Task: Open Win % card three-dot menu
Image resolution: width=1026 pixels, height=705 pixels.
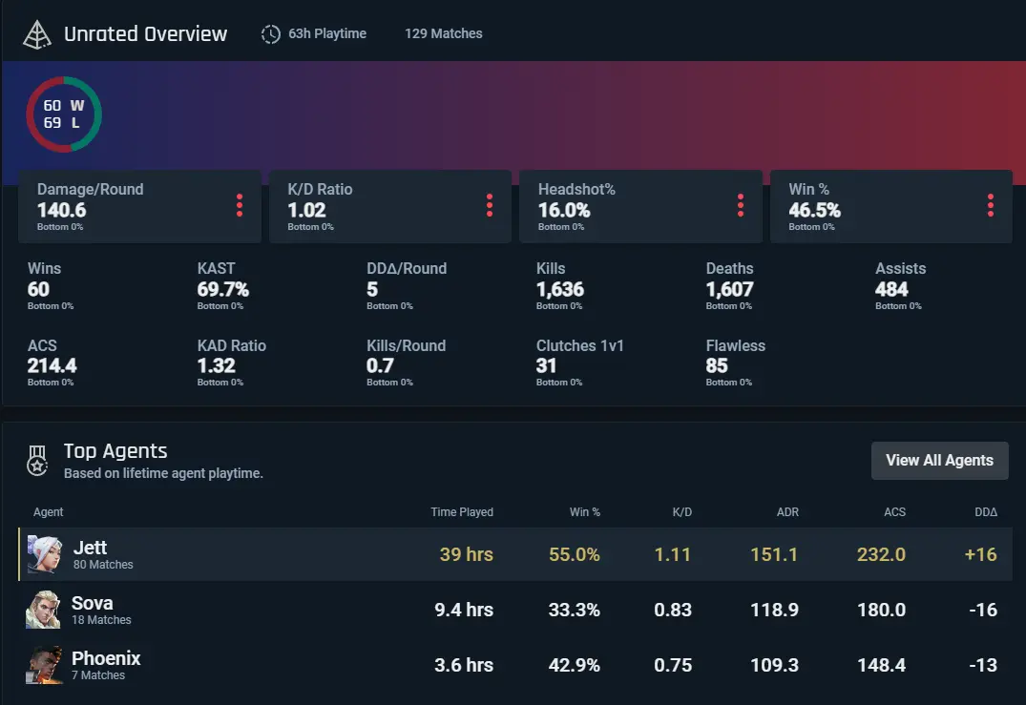Action: [x=991, y=205]
